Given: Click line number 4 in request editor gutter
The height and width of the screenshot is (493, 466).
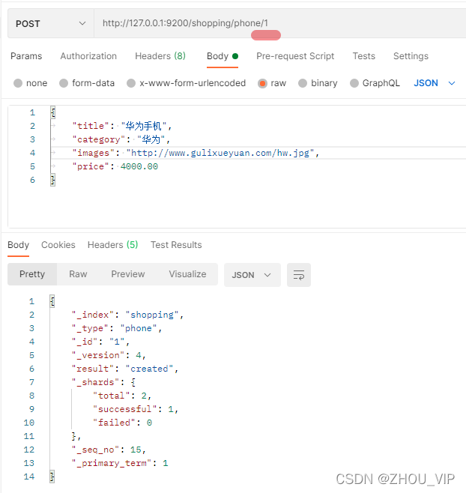Looking at the screenshot, I should click(x=32, y=153).
